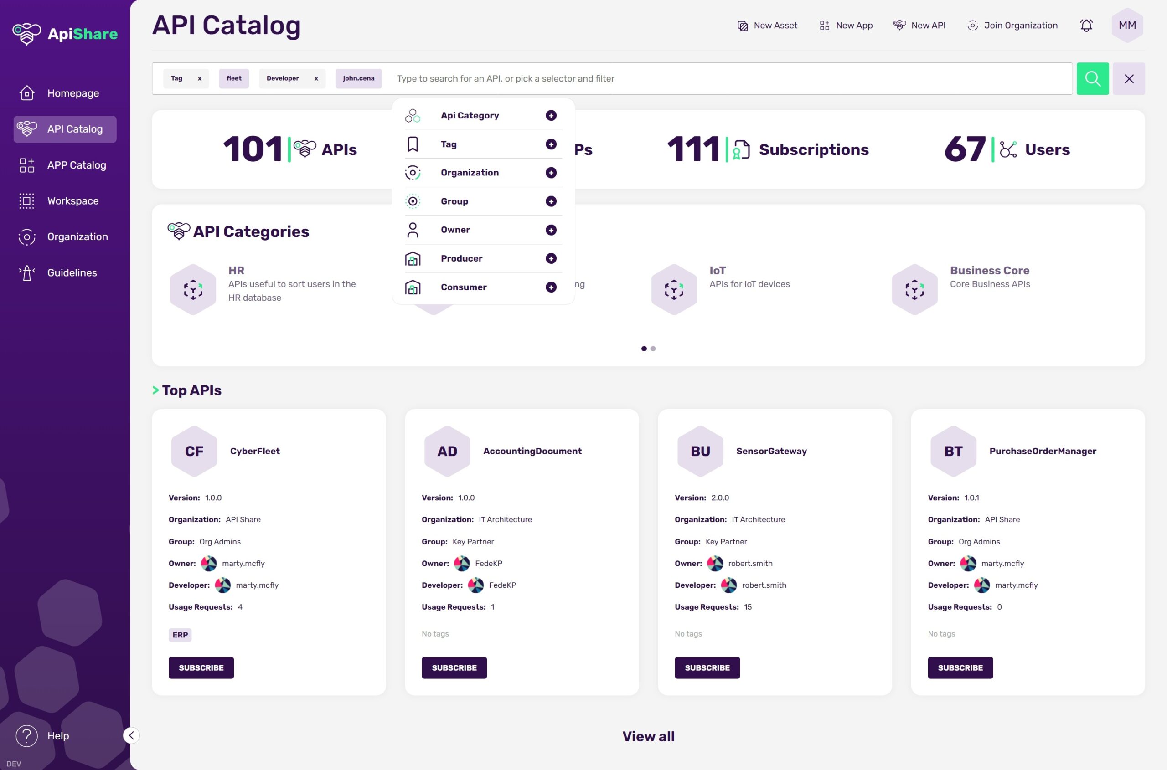
Task: Click the IoT category hexagon icon
Action: point(674,290)
